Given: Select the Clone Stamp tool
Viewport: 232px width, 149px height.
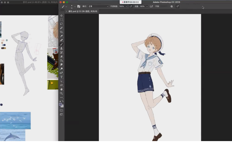Looking at the screenshot, I should [61, 49].
